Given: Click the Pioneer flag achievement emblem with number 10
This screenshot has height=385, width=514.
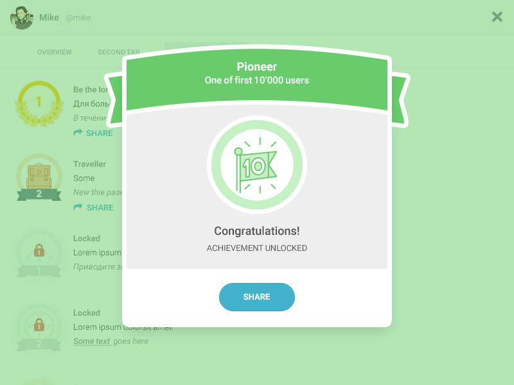Looking at the screenshot, I should click(257, 165).
